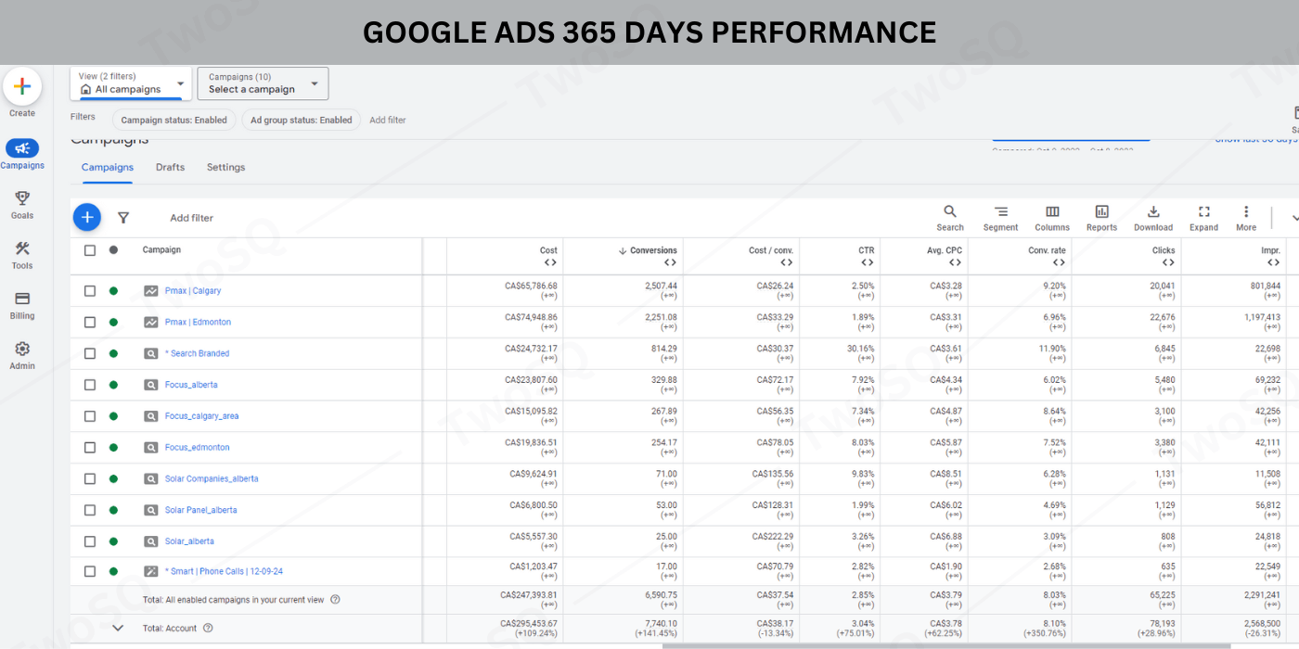The width and height of the screenshot is (1299, 649).
Task: Download the campaign table data
Action: click(x=1153, y=217)
